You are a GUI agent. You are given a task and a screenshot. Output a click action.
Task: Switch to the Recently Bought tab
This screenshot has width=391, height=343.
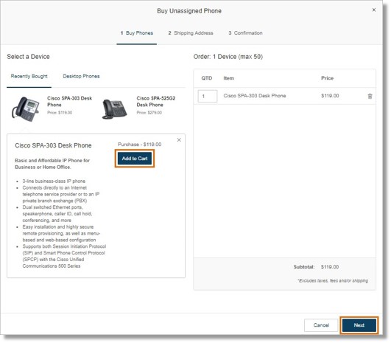click(x=29, y=77)
